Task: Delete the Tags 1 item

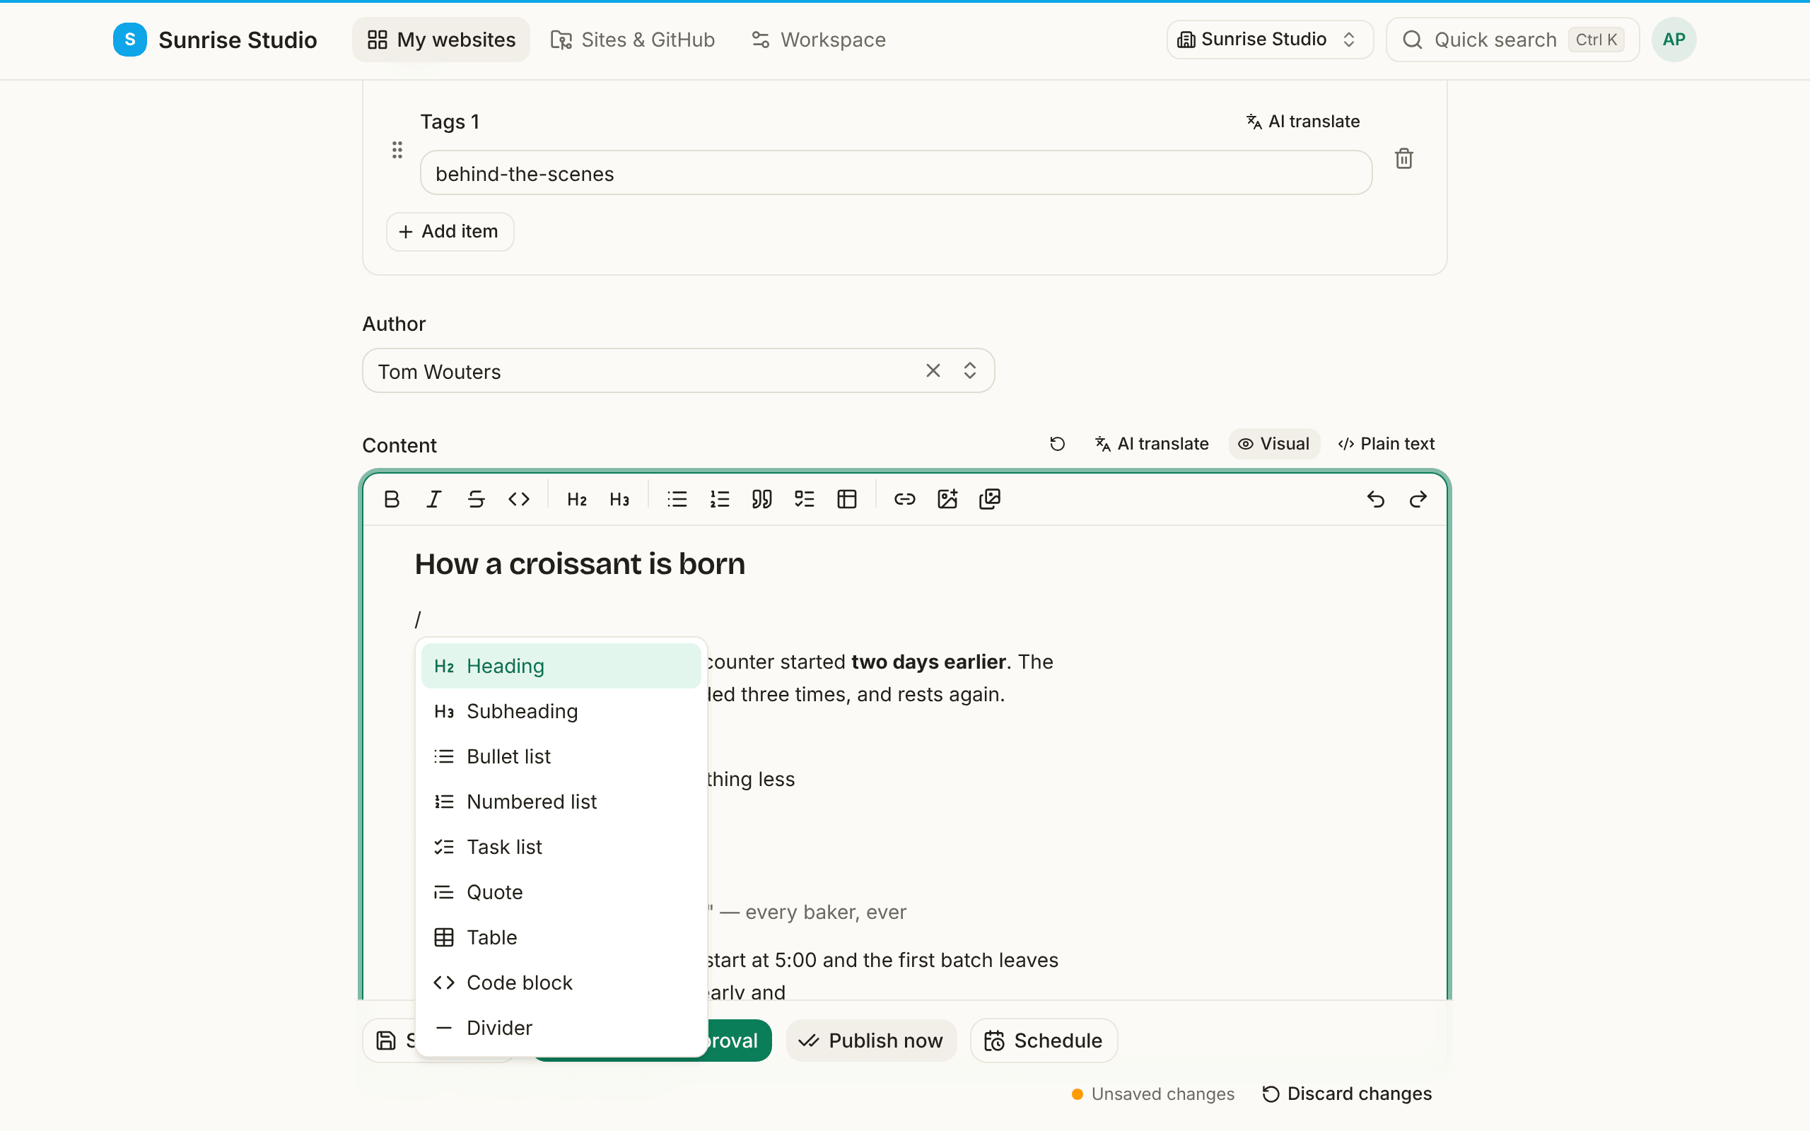Action: pos(1404,158)
